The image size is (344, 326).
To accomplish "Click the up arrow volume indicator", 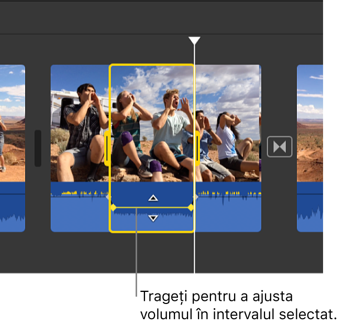I will coord(153,198).
